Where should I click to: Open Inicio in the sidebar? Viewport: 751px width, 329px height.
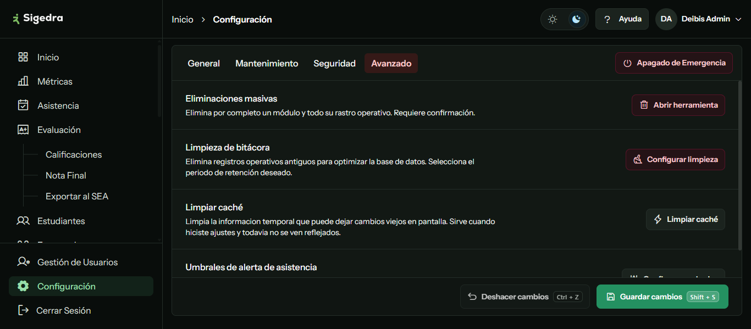pyautogui.click(x=81, y=57)
